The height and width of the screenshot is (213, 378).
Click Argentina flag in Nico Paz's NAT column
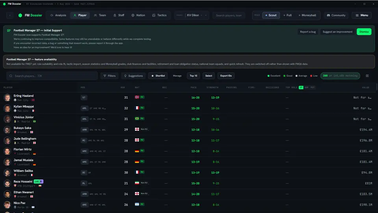pyautogui.click(x=137, y=204)
